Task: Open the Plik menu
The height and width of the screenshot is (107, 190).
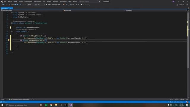Action: point(5,1)
